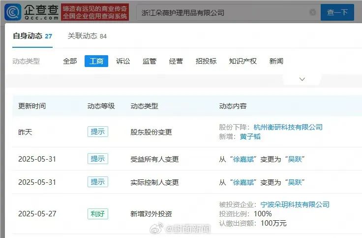Viewport: 362px width, 238px height.
Task: Click 提示 tag in 股东股份变更 row
Action: [98, 132]
